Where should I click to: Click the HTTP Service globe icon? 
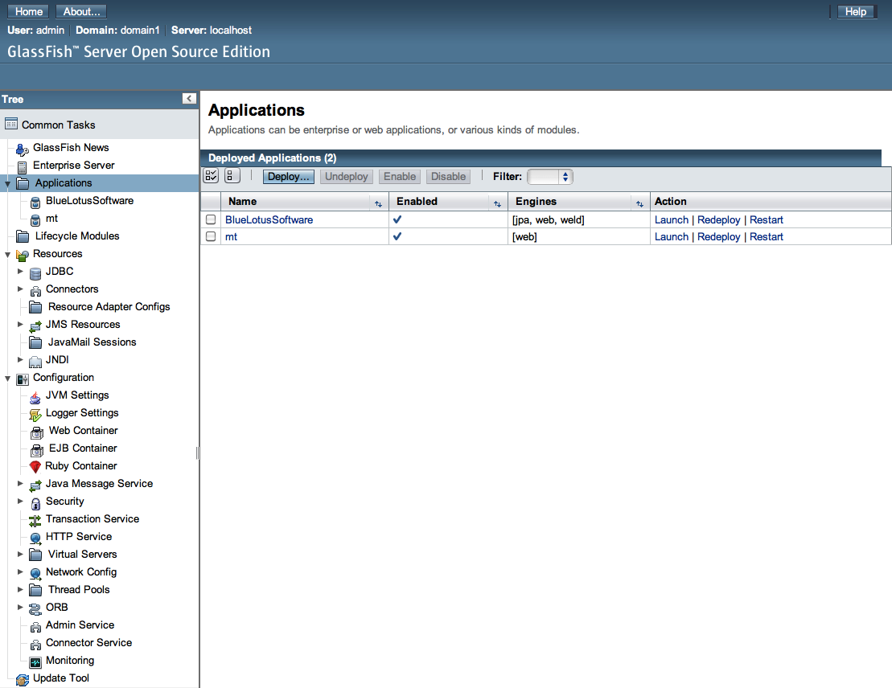(35, 536)
